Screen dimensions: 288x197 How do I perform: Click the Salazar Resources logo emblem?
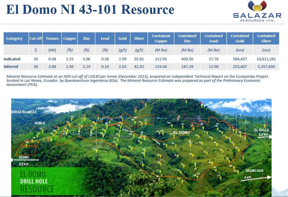[257, 7]
